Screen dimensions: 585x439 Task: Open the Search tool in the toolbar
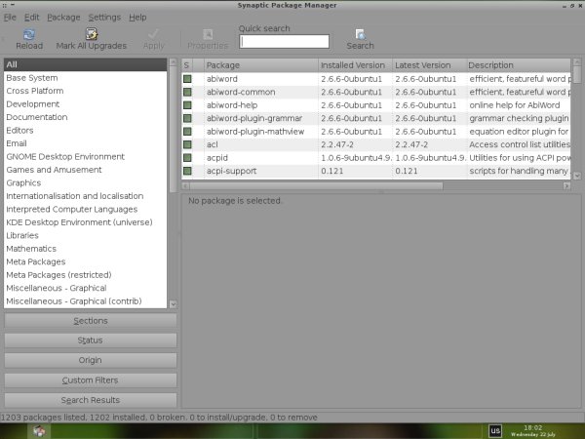tap(360, 34)
